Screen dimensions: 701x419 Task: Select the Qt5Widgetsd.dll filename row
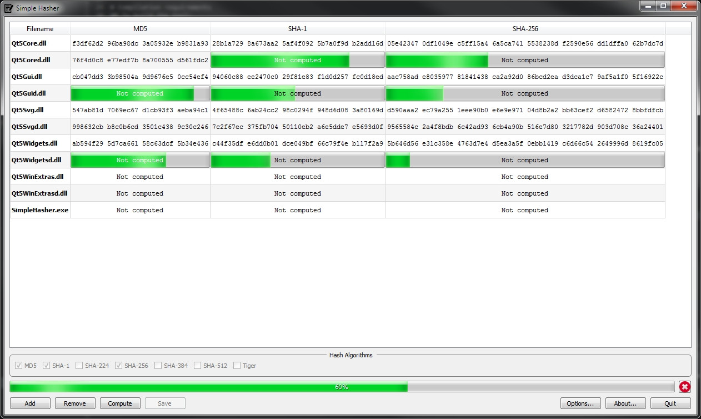[x=40, y=160]
